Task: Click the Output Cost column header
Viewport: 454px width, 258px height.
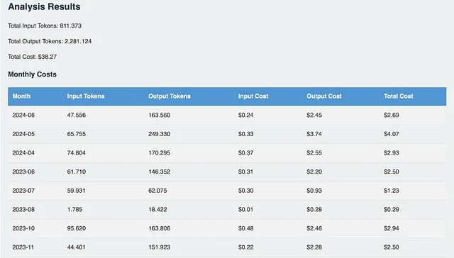Action: 324,96
